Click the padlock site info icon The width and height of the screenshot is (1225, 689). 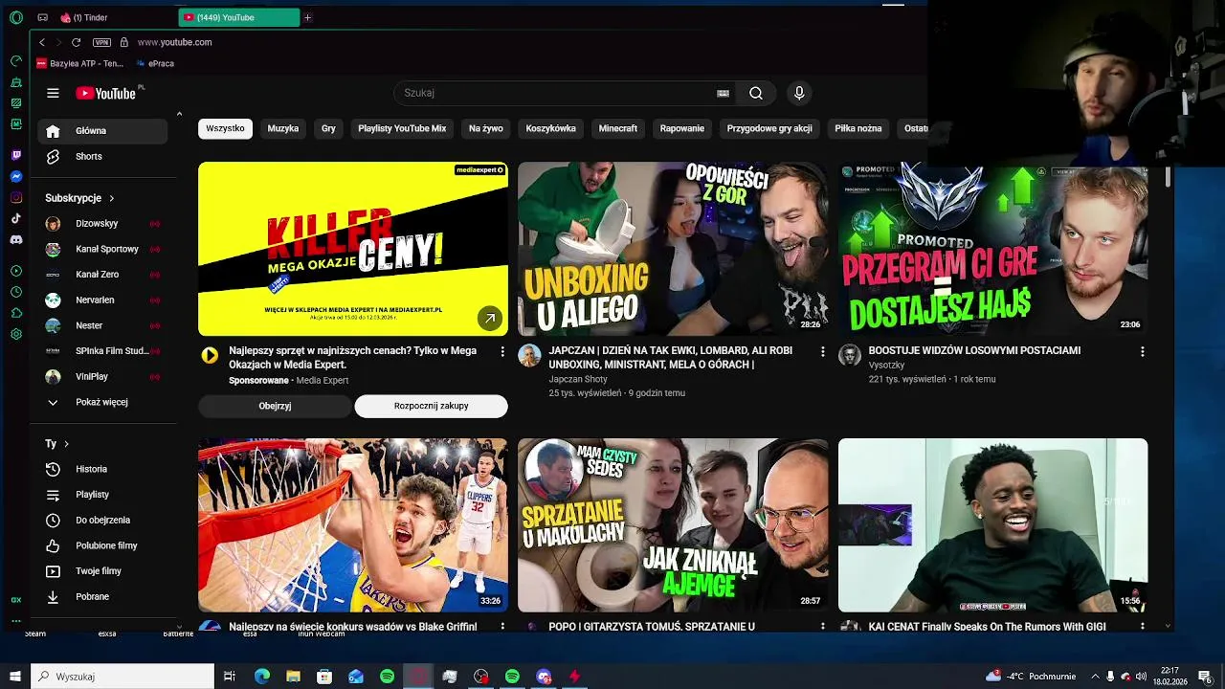[x=123, y=42]
